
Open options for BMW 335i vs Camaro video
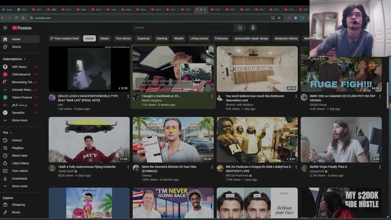[x=380, y=96]
